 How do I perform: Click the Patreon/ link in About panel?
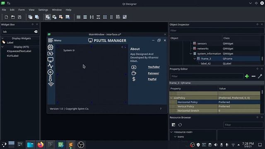154,73
